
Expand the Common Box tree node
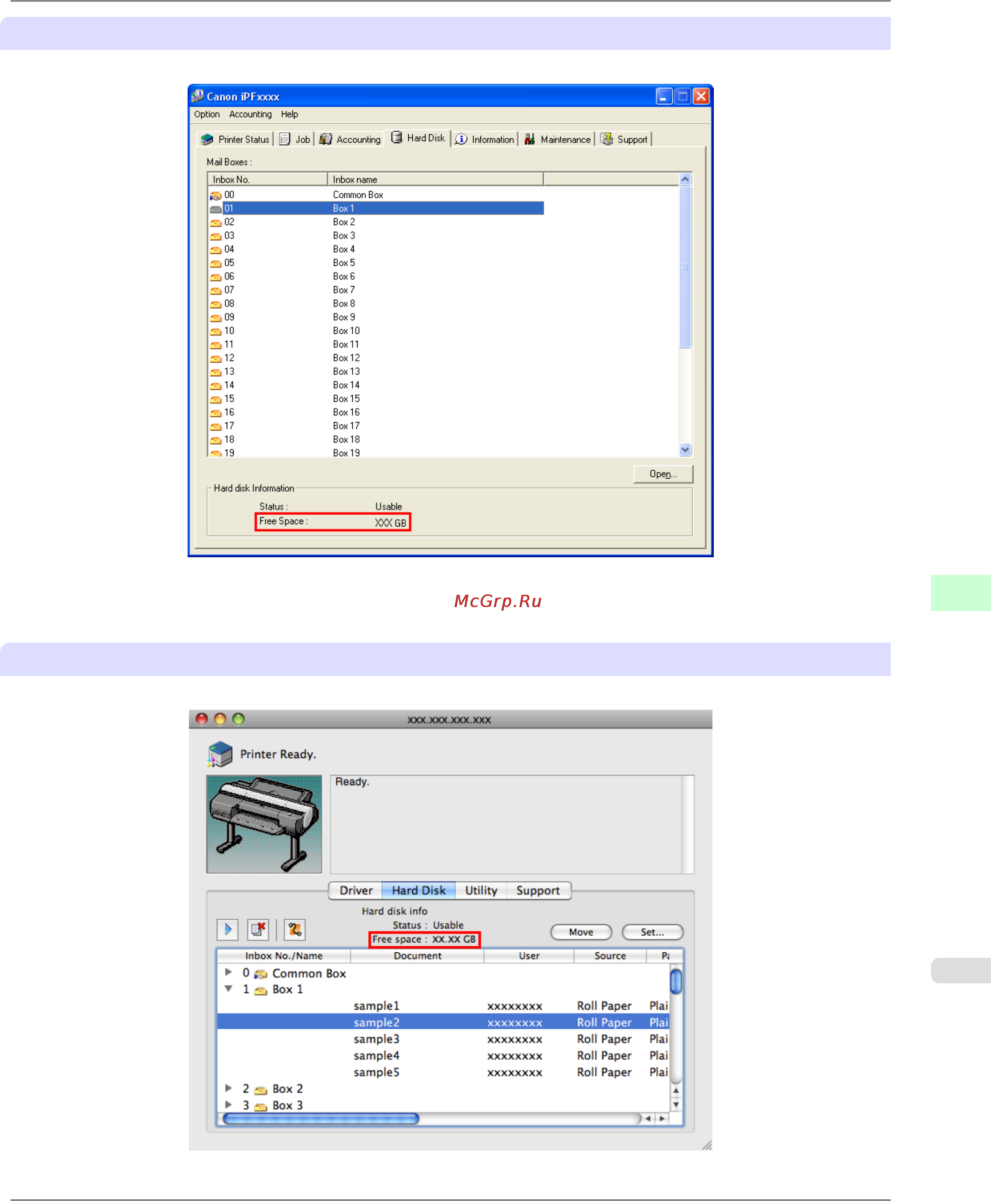(x=228, y=972)
